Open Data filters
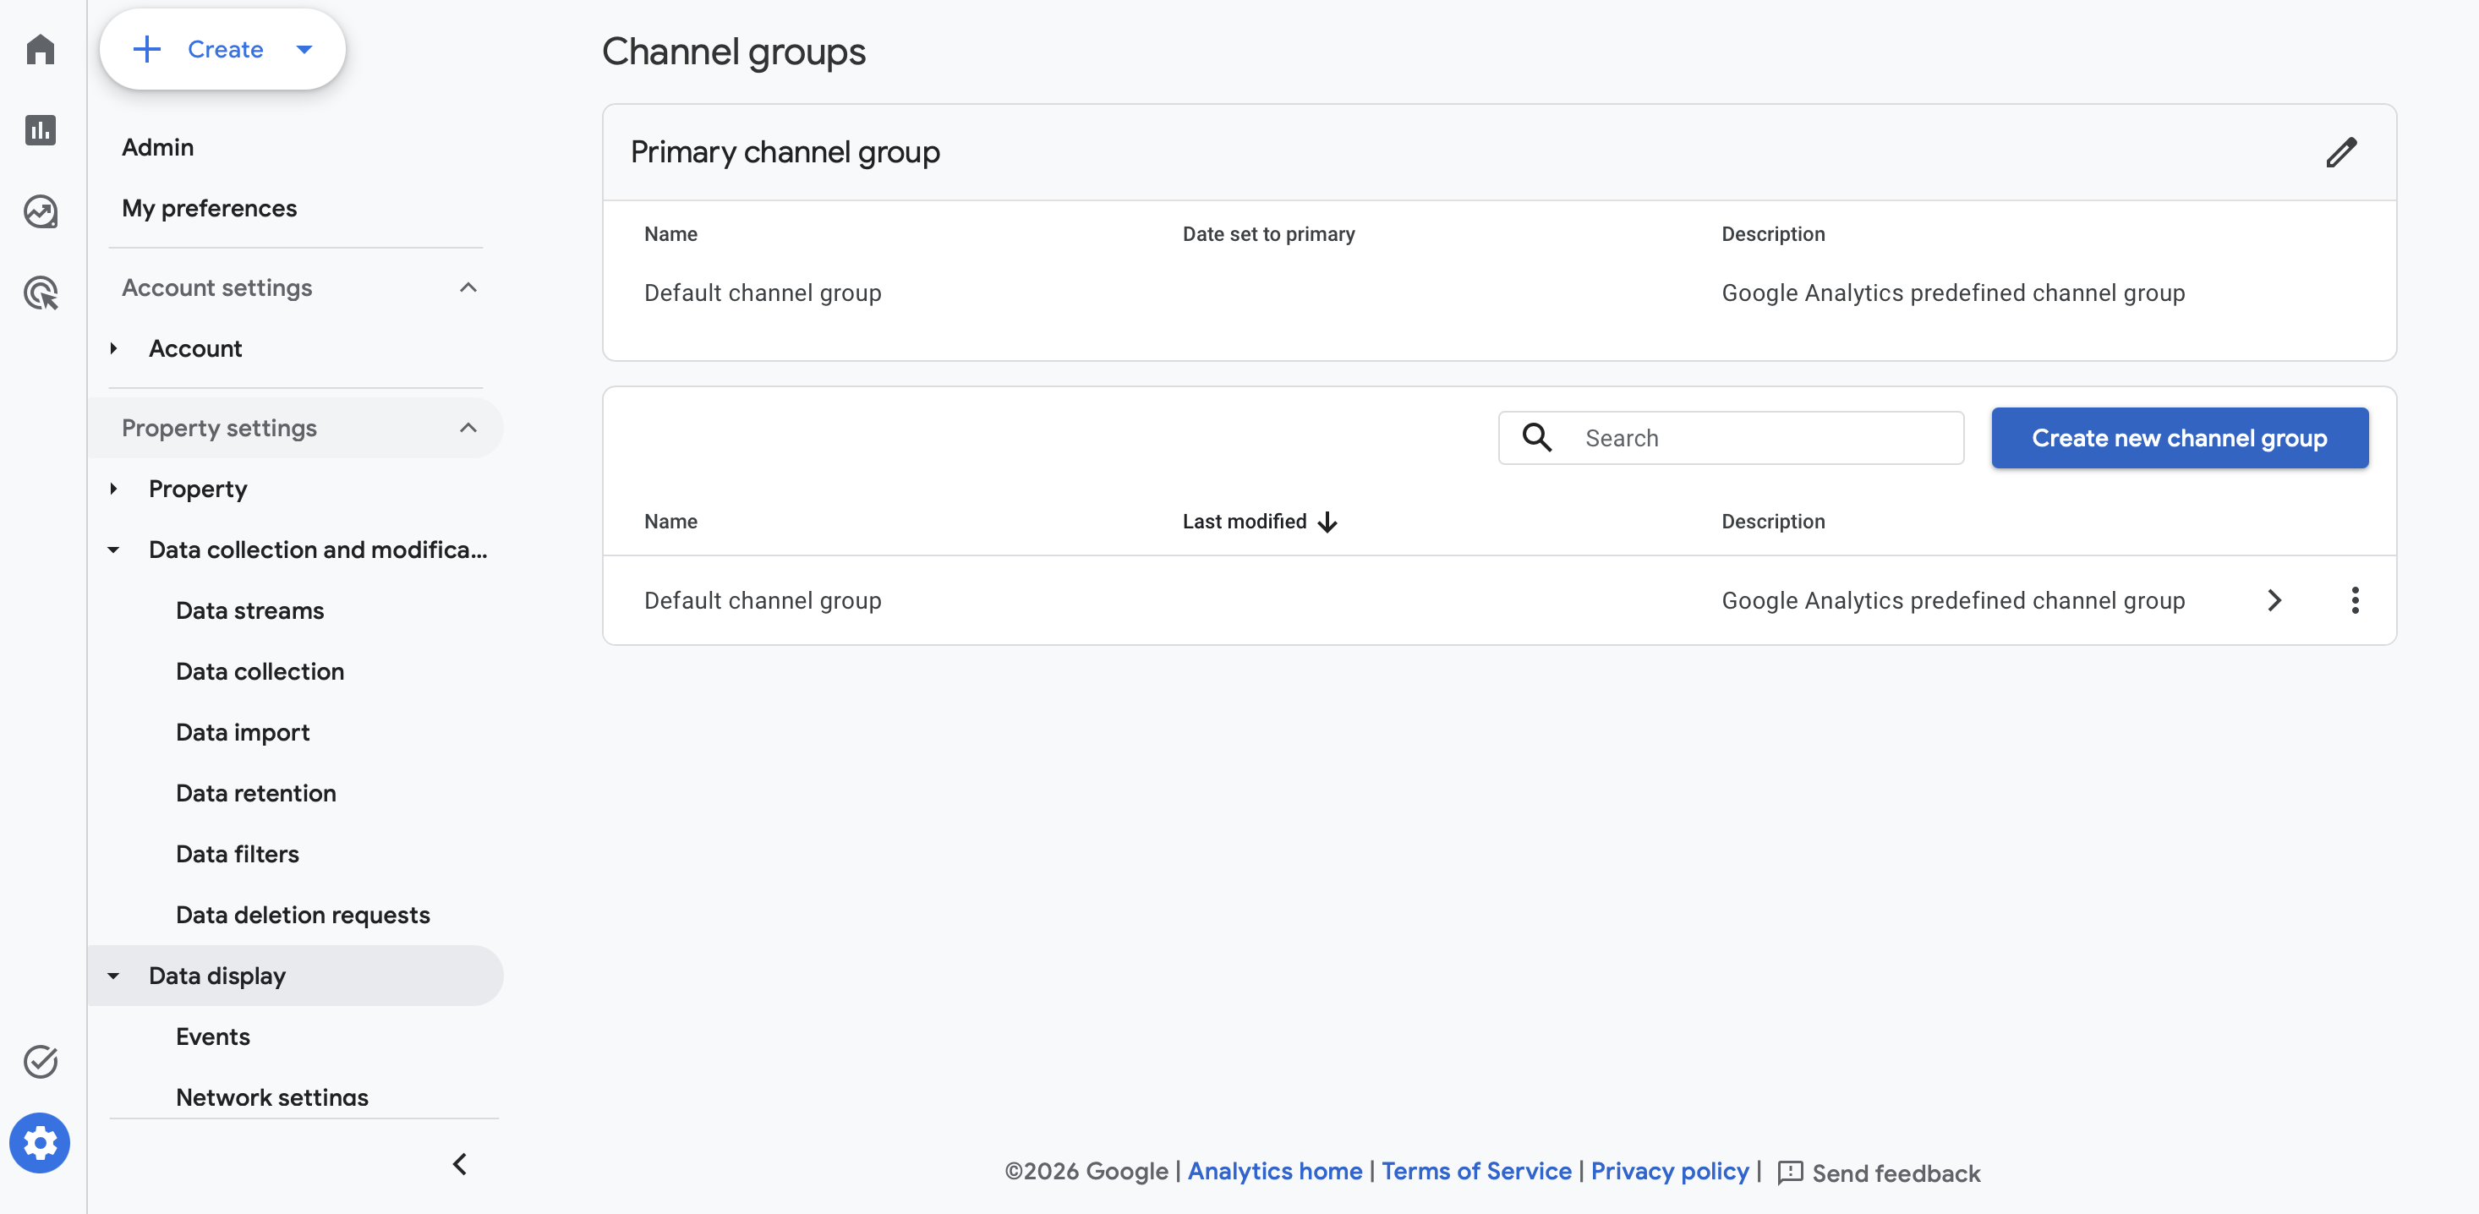Image resolution: width=2479 pixels, height=1214 pixels. [x=237, y=853]
